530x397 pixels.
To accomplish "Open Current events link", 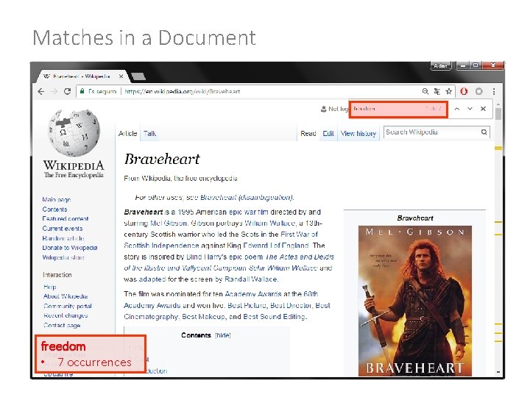I will 62,229.
